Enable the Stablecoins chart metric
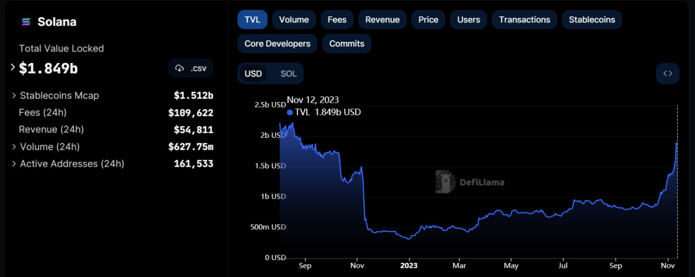695x277 pixels. [x=592, y=20]
